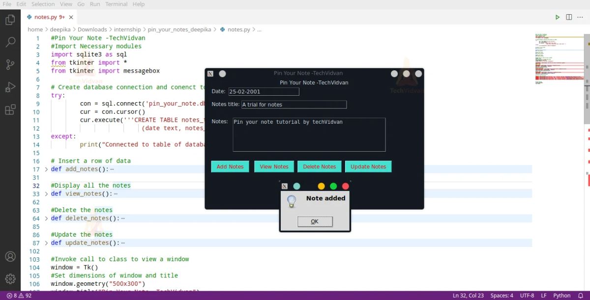Image resolution: width=590 pixels, height=300 pixels.
Task: Click the yellow circle on message dialog
Action: click(322, 186)
